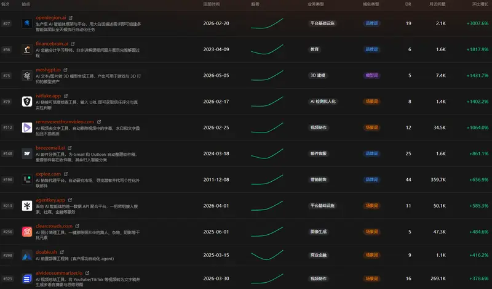The image size is (492, 289).
Task: Click the agentkey.app asterisk logo icon
Action: coord(27,206)
